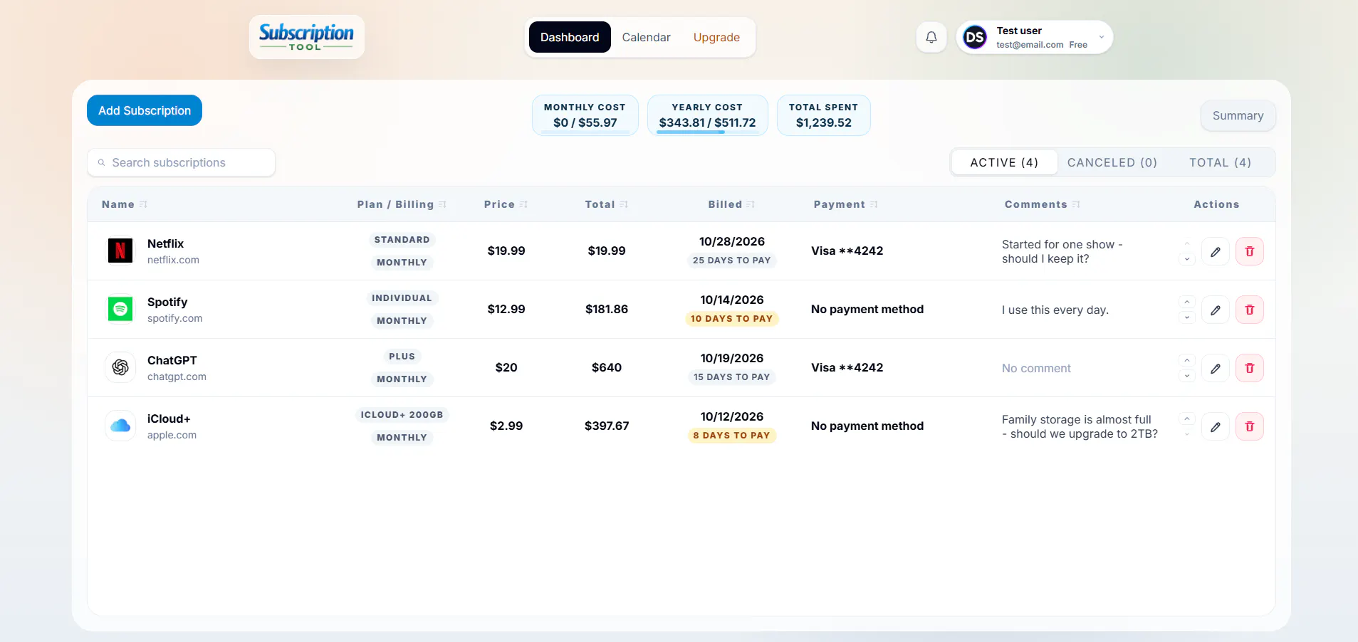
Task: Click the iCloud+ cloud icon
Action: tap(120, 426)
